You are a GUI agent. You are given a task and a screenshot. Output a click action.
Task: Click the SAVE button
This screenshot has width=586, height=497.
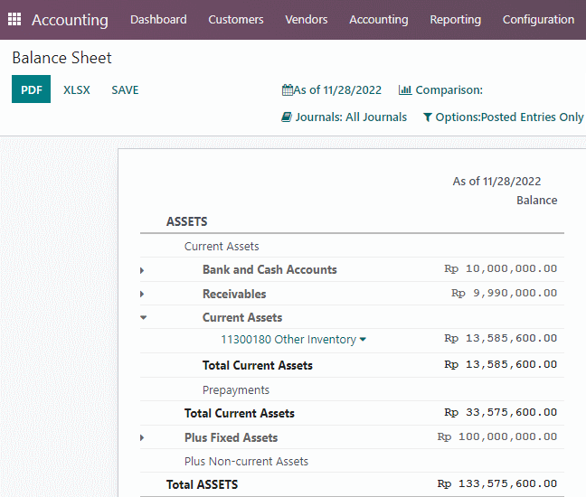point(125,90)
